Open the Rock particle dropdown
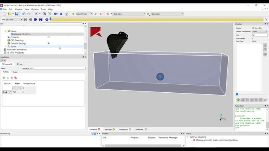The height and width of the screenshot is (151, 269). point(7,92)
